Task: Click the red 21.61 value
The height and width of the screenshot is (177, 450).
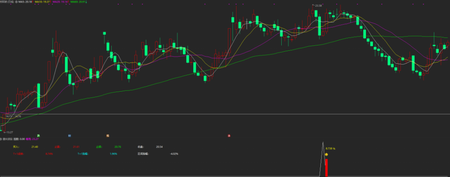Action: pos(76,146)
